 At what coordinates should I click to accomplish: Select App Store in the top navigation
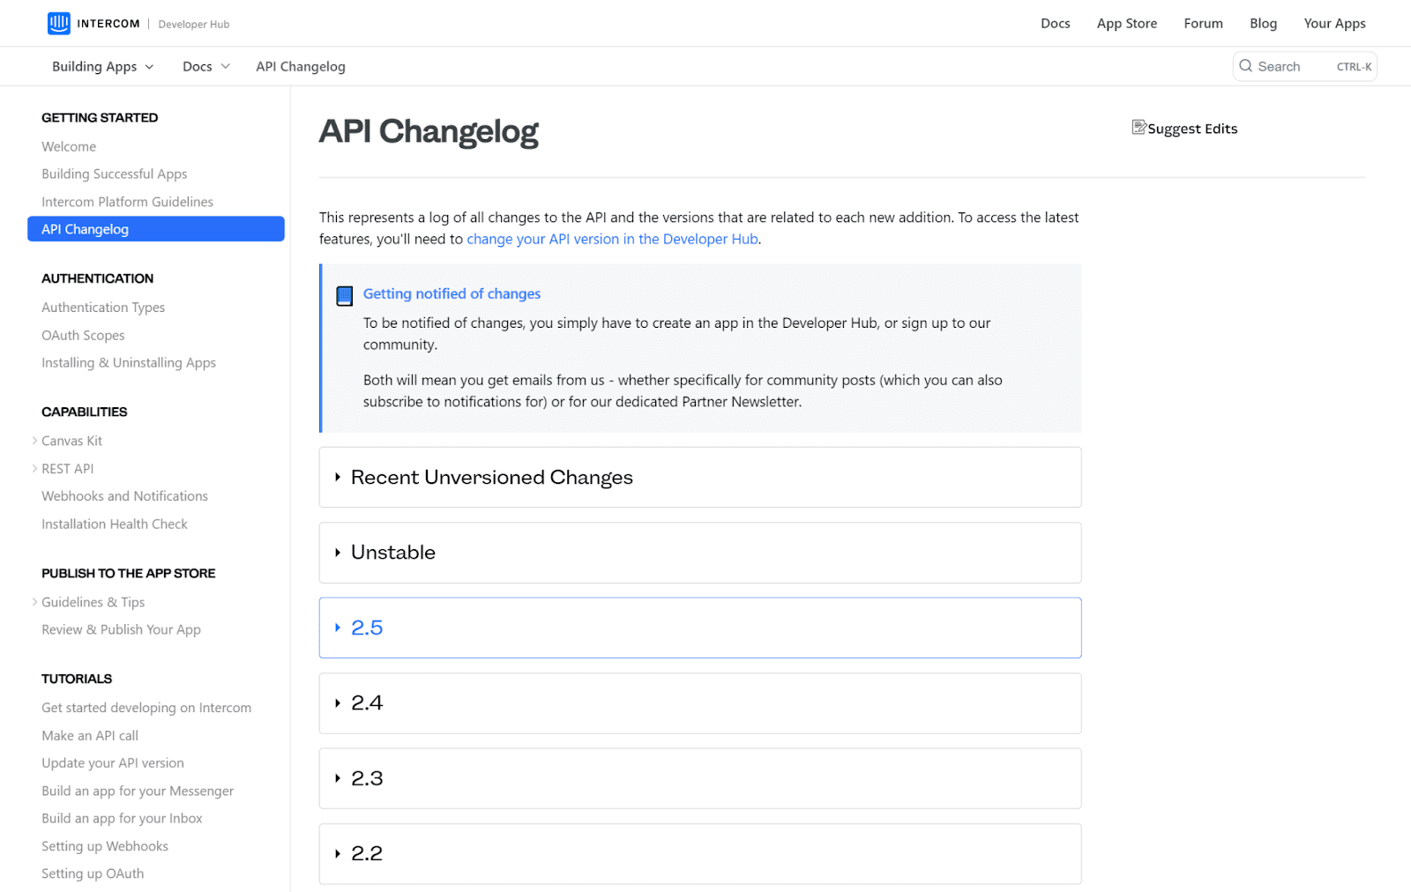coord(1126,23)
